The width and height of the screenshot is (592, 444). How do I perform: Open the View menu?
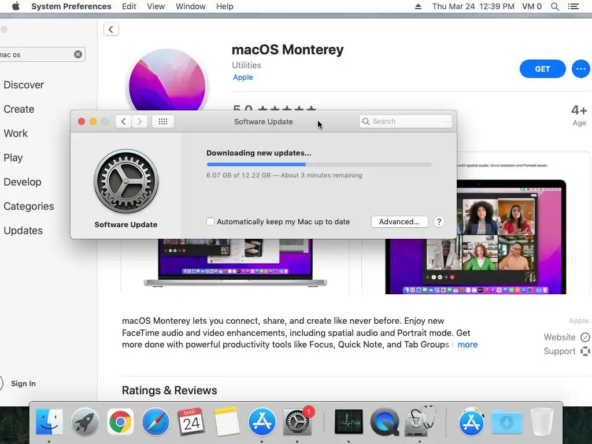tap(156, 6)
